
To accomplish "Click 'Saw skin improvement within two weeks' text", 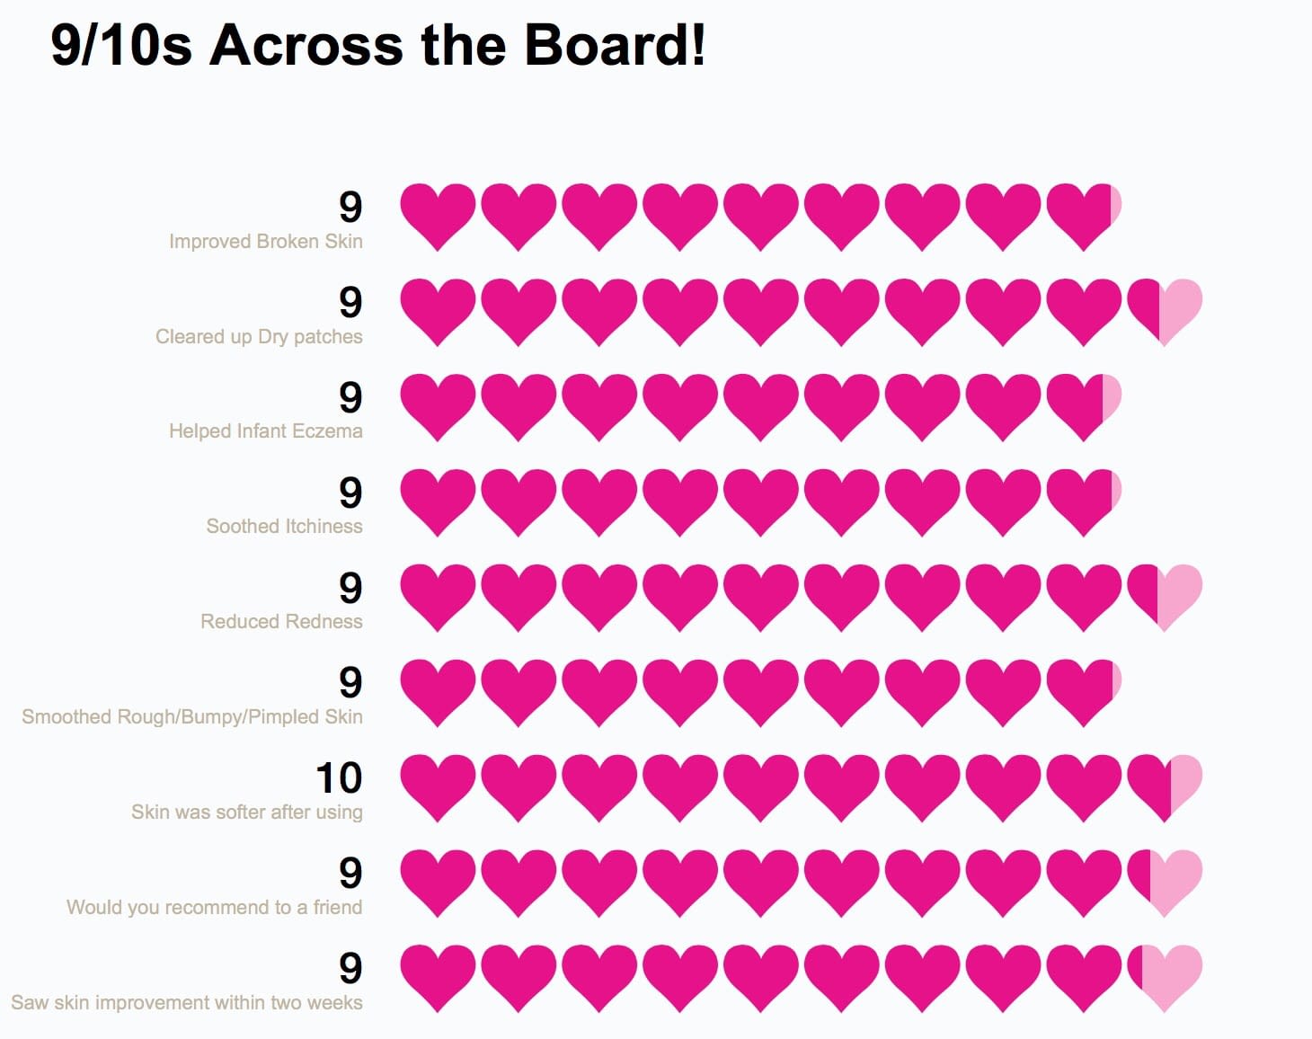I will [x=187, y=1002].
